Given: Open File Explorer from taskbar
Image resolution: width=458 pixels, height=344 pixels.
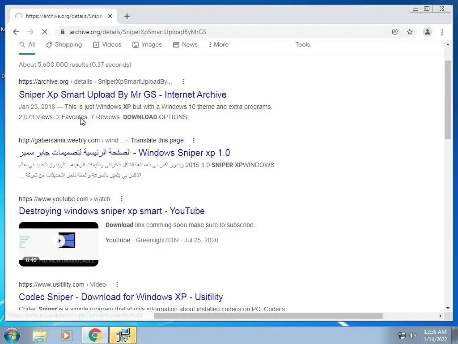Looking at the screenshot, I should (40, 335).
